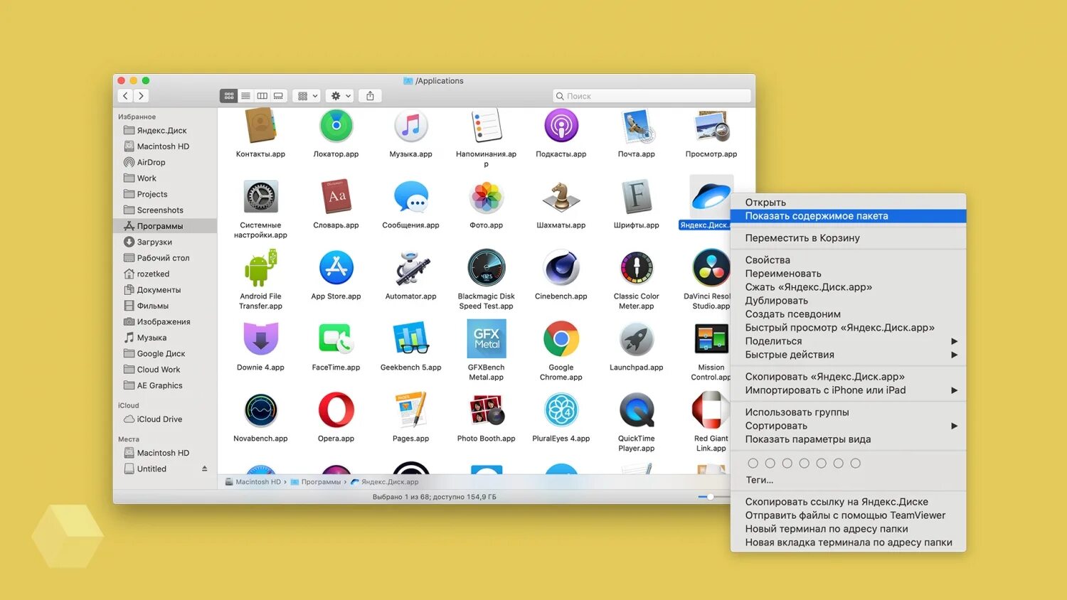
Task: Select the Google Chrome.app icon
Action: 561,339
